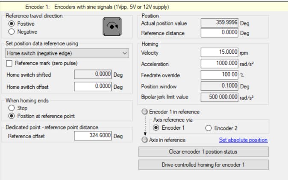Select Negative reference travel direction
Image resolution: width=288 pixels, height=180 pixels.
tap(12, 32)
